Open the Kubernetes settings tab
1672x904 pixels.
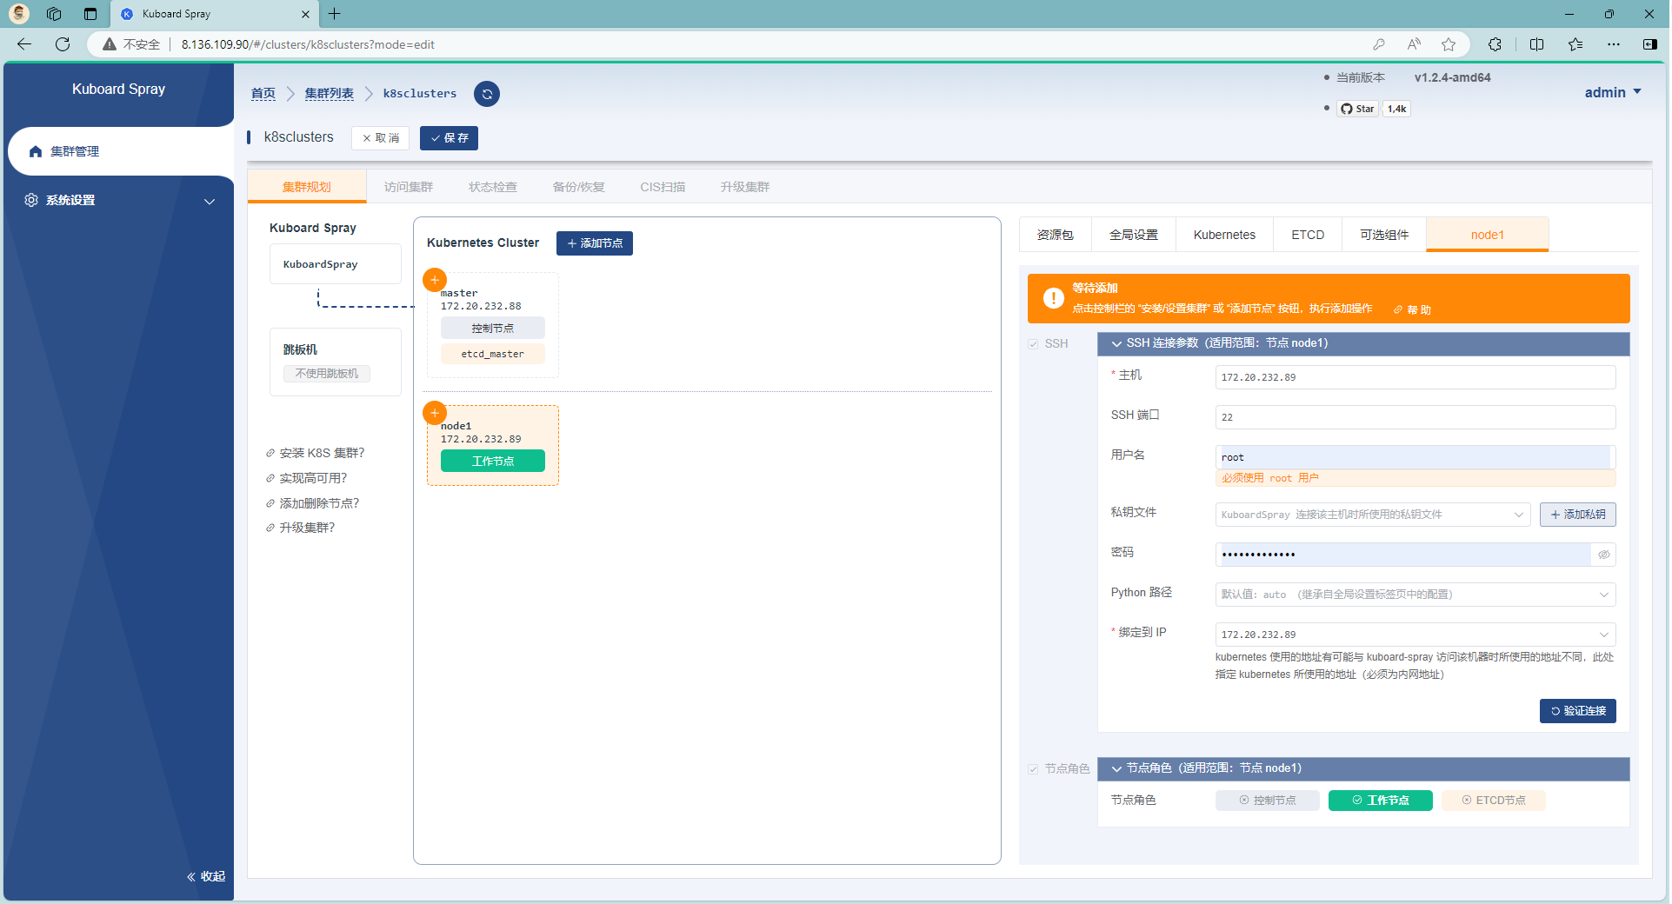tap(1223, 235)
